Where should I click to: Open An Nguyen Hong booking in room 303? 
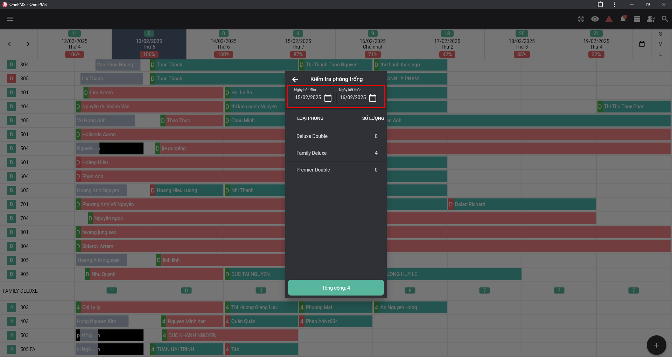click(410, 307)
